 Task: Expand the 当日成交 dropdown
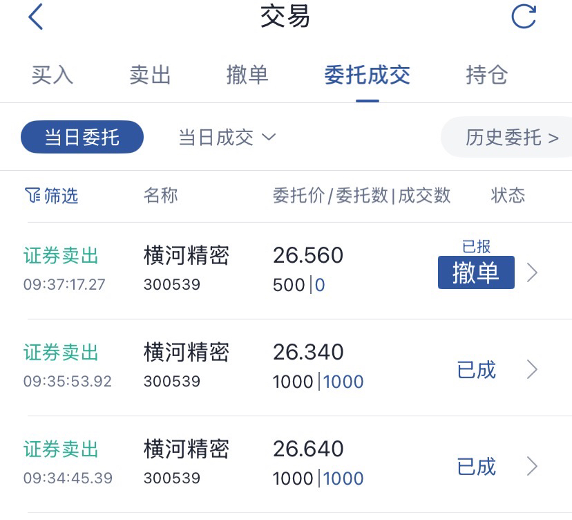click(x=227, y=138)
